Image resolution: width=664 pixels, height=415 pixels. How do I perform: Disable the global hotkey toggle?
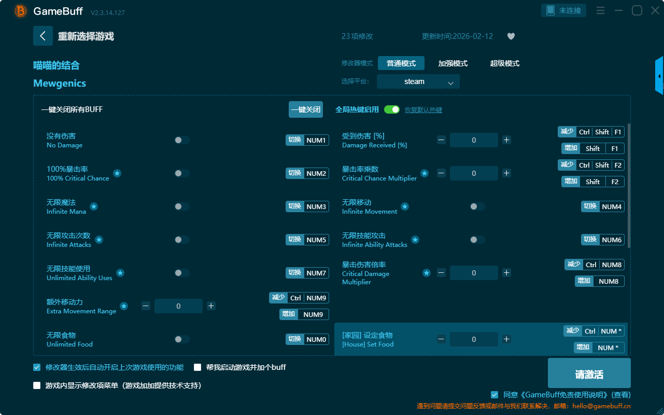pos(392,109)
